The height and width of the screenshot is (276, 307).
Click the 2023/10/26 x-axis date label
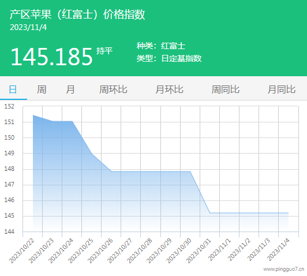point(100,251)
